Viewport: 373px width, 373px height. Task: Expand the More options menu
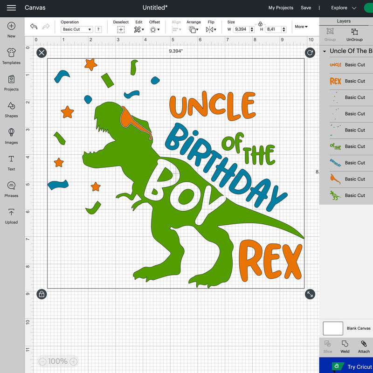301,27
